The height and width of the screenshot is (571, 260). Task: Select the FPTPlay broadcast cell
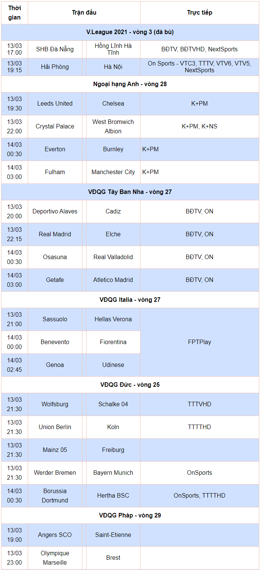pos(199,342)
